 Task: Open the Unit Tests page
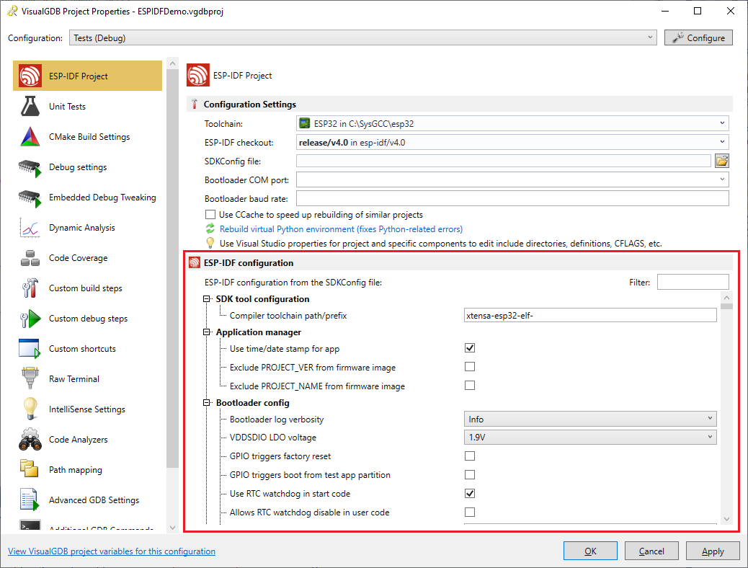[88, 106]
